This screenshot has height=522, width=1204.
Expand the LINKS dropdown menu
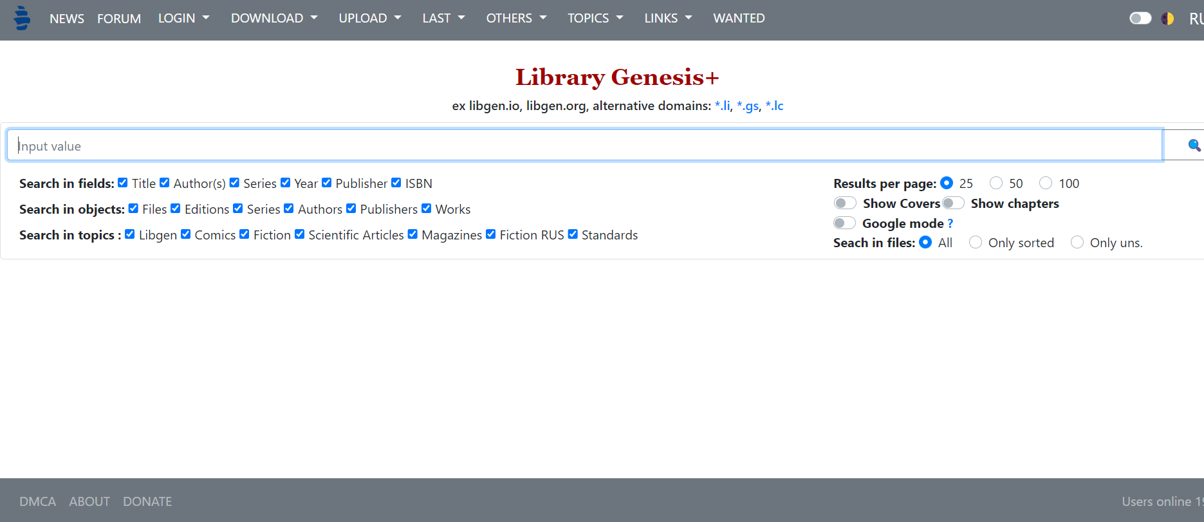[x=668, y=19]
